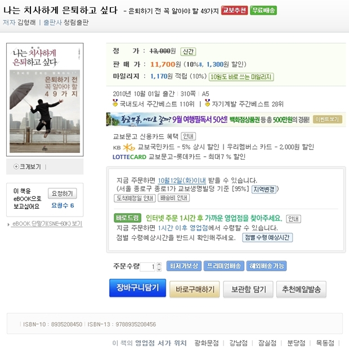Click 안내 next to 바로드림 message
The width and height of the screenshot is (349, 348).
click(293, 219)
